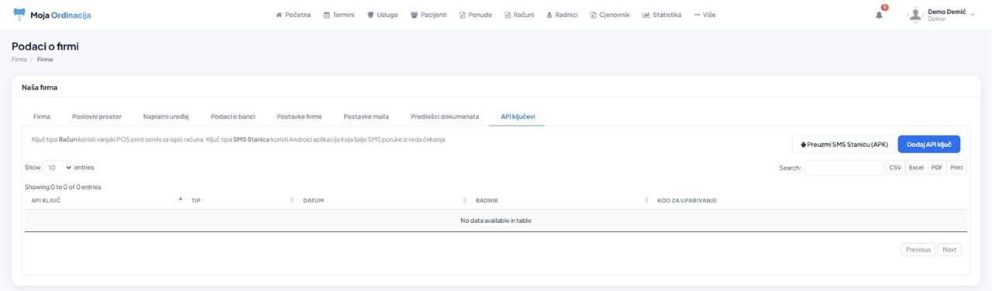Open Termini from top navigation
Screen dimensions: 992x291
point(339,15)
